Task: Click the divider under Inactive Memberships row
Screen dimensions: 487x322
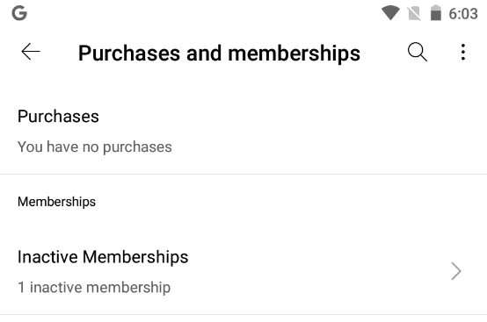Action: click(243, 315)
